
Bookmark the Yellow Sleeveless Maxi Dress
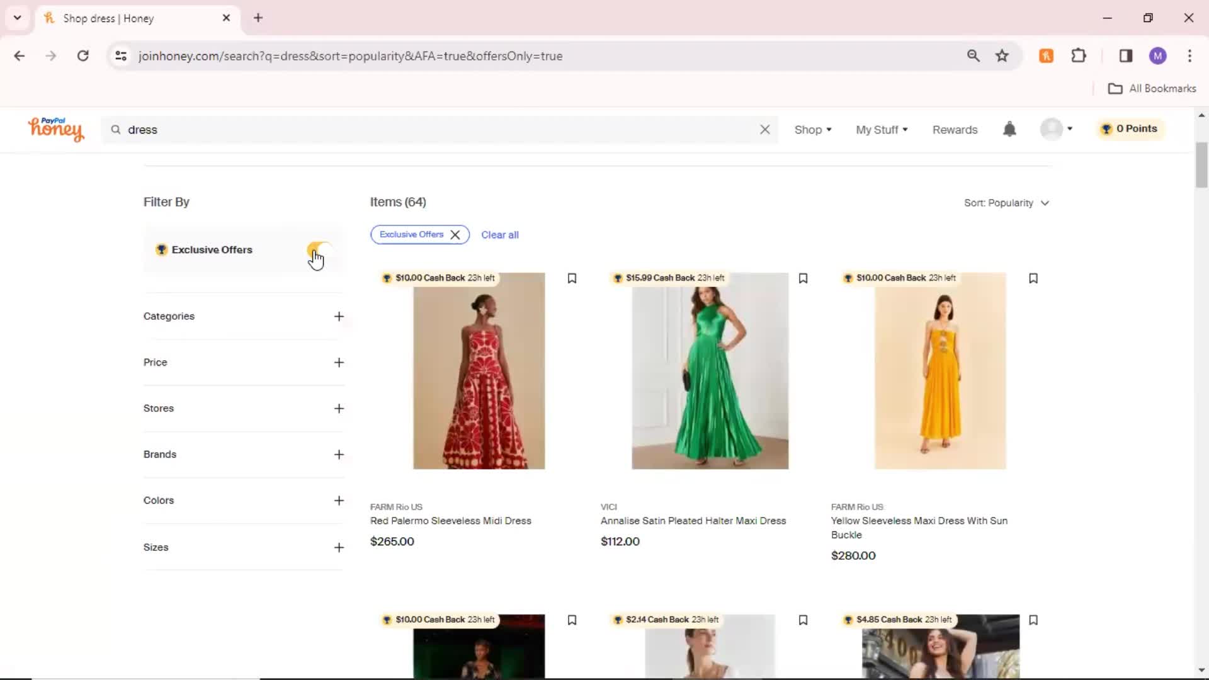pyautogui.click(x=1033, y=278)
